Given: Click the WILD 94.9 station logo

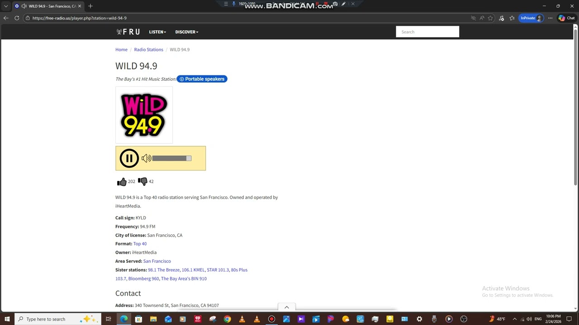Looking at the screenshot, I should (x=144, y=115).
